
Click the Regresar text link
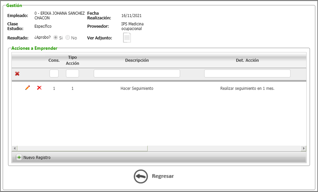(163, 176)
